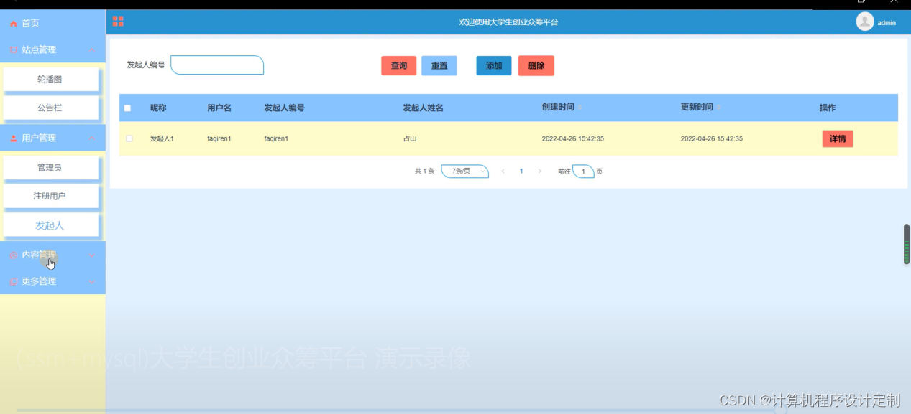
Task: Collapse the 用户管理 chevron
Action: click(x=91, y=138)
